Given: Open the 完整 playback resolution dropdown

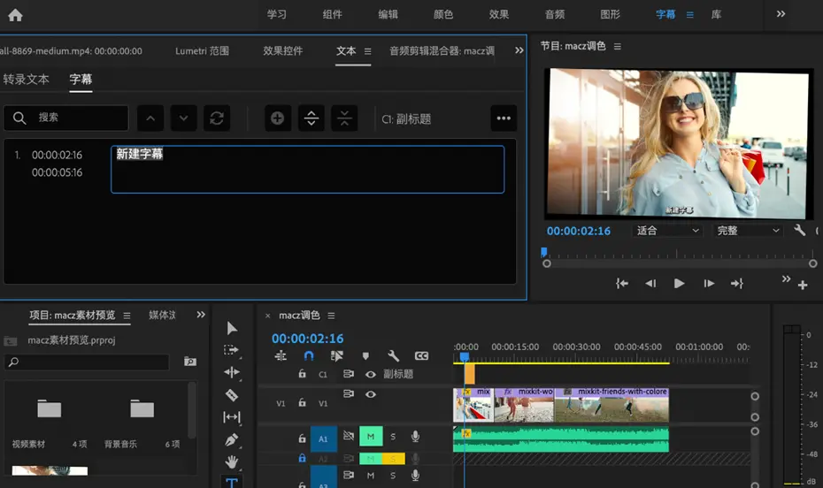Looking at the screenshot, I should [x=748, y=231].
